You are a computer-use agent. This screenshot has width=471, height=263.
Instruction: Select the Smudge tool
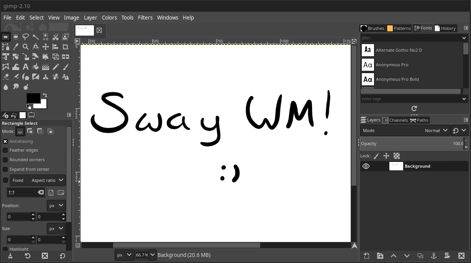(16, 87)
